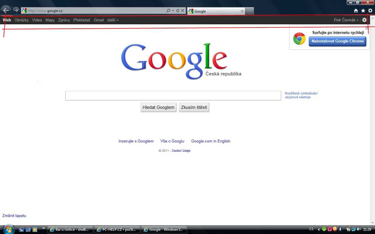Expand the 'další' more menu
This screenshot has height=234, width=375.
113,20
